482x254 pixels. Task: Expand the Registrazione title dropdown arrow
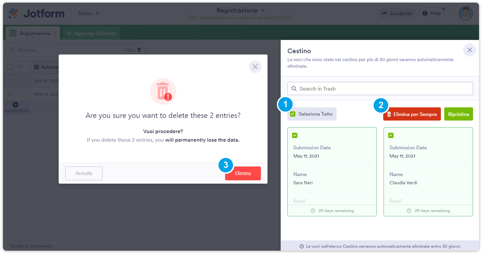click(263, 10)
